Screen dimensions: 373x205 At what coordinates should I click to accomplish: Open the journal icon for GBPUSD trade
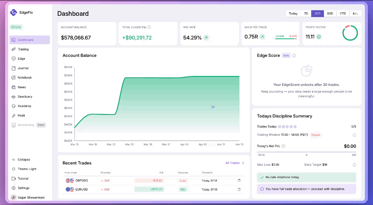point(239,181)
